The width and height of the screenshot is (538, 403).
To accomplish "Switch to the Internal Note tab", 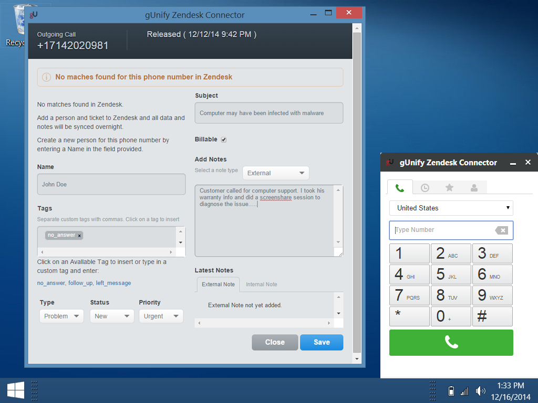I will pyautogui.click(x=261, y=284).
